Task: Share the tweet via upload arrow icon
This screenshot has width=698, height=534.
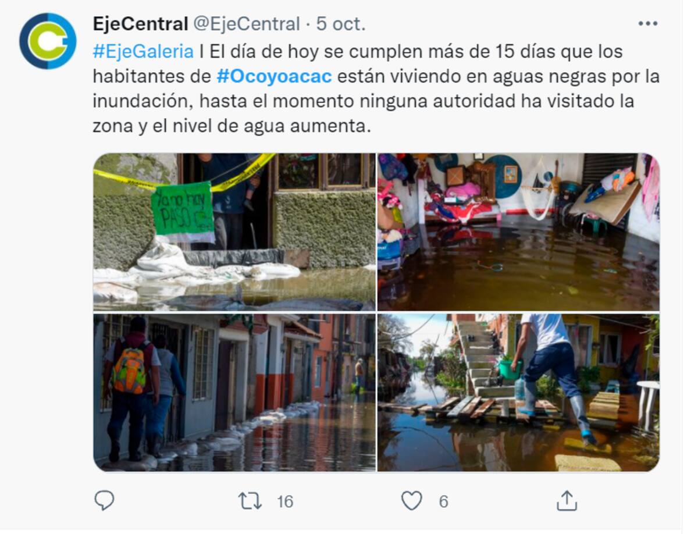Action: [567, 500]
